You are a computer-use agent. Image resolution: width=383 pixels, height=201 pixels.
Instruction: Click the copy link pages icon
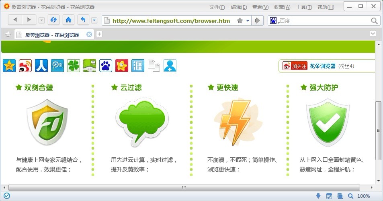click(x=154, y=66)
